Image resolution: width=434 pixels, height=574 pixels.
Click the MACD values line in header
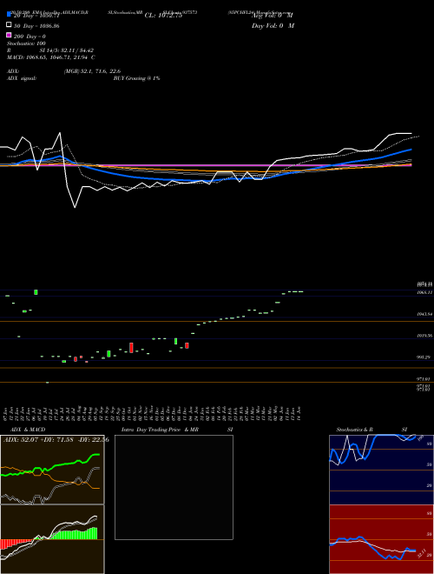click(x=51, y=57)
